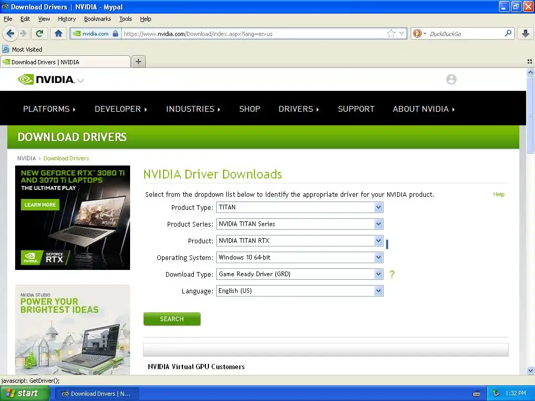Expand the INDUSTRIES navigation menu
Screen dimensions: 535x401
(193, 109)
